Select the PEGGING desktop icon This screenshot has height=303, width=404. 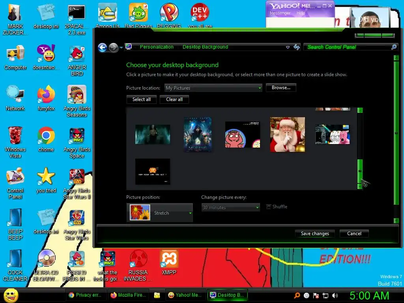click(169, 15)
